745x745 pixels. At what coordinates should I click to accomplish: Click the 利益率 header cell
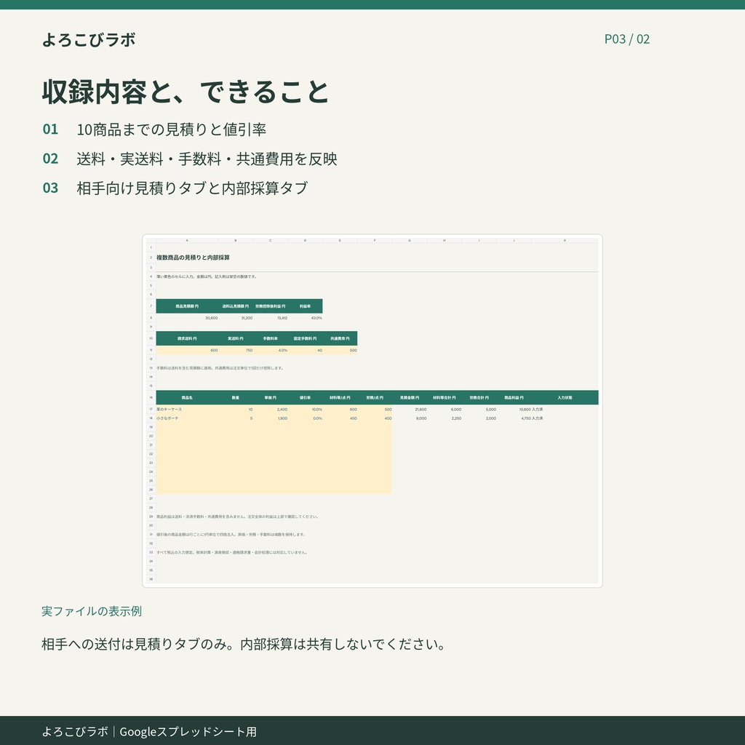305,306
